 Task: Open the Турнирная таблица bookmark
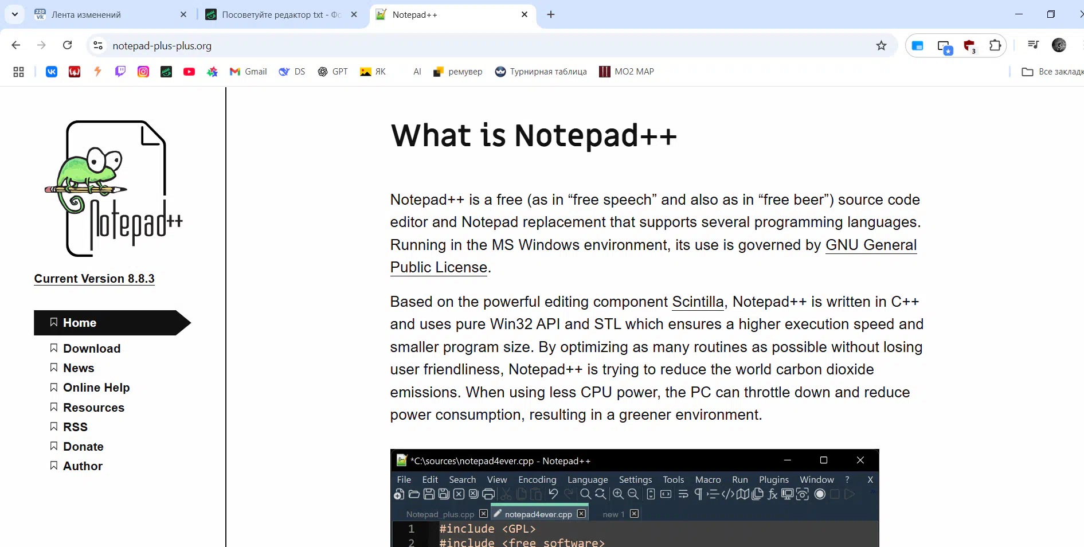541,72
